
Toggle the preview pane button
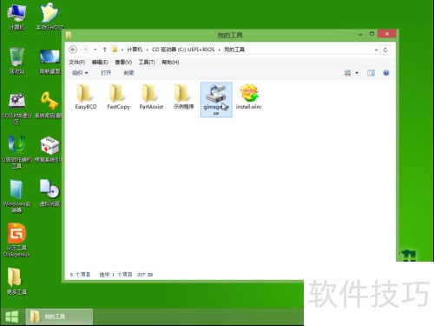(371, 73)
